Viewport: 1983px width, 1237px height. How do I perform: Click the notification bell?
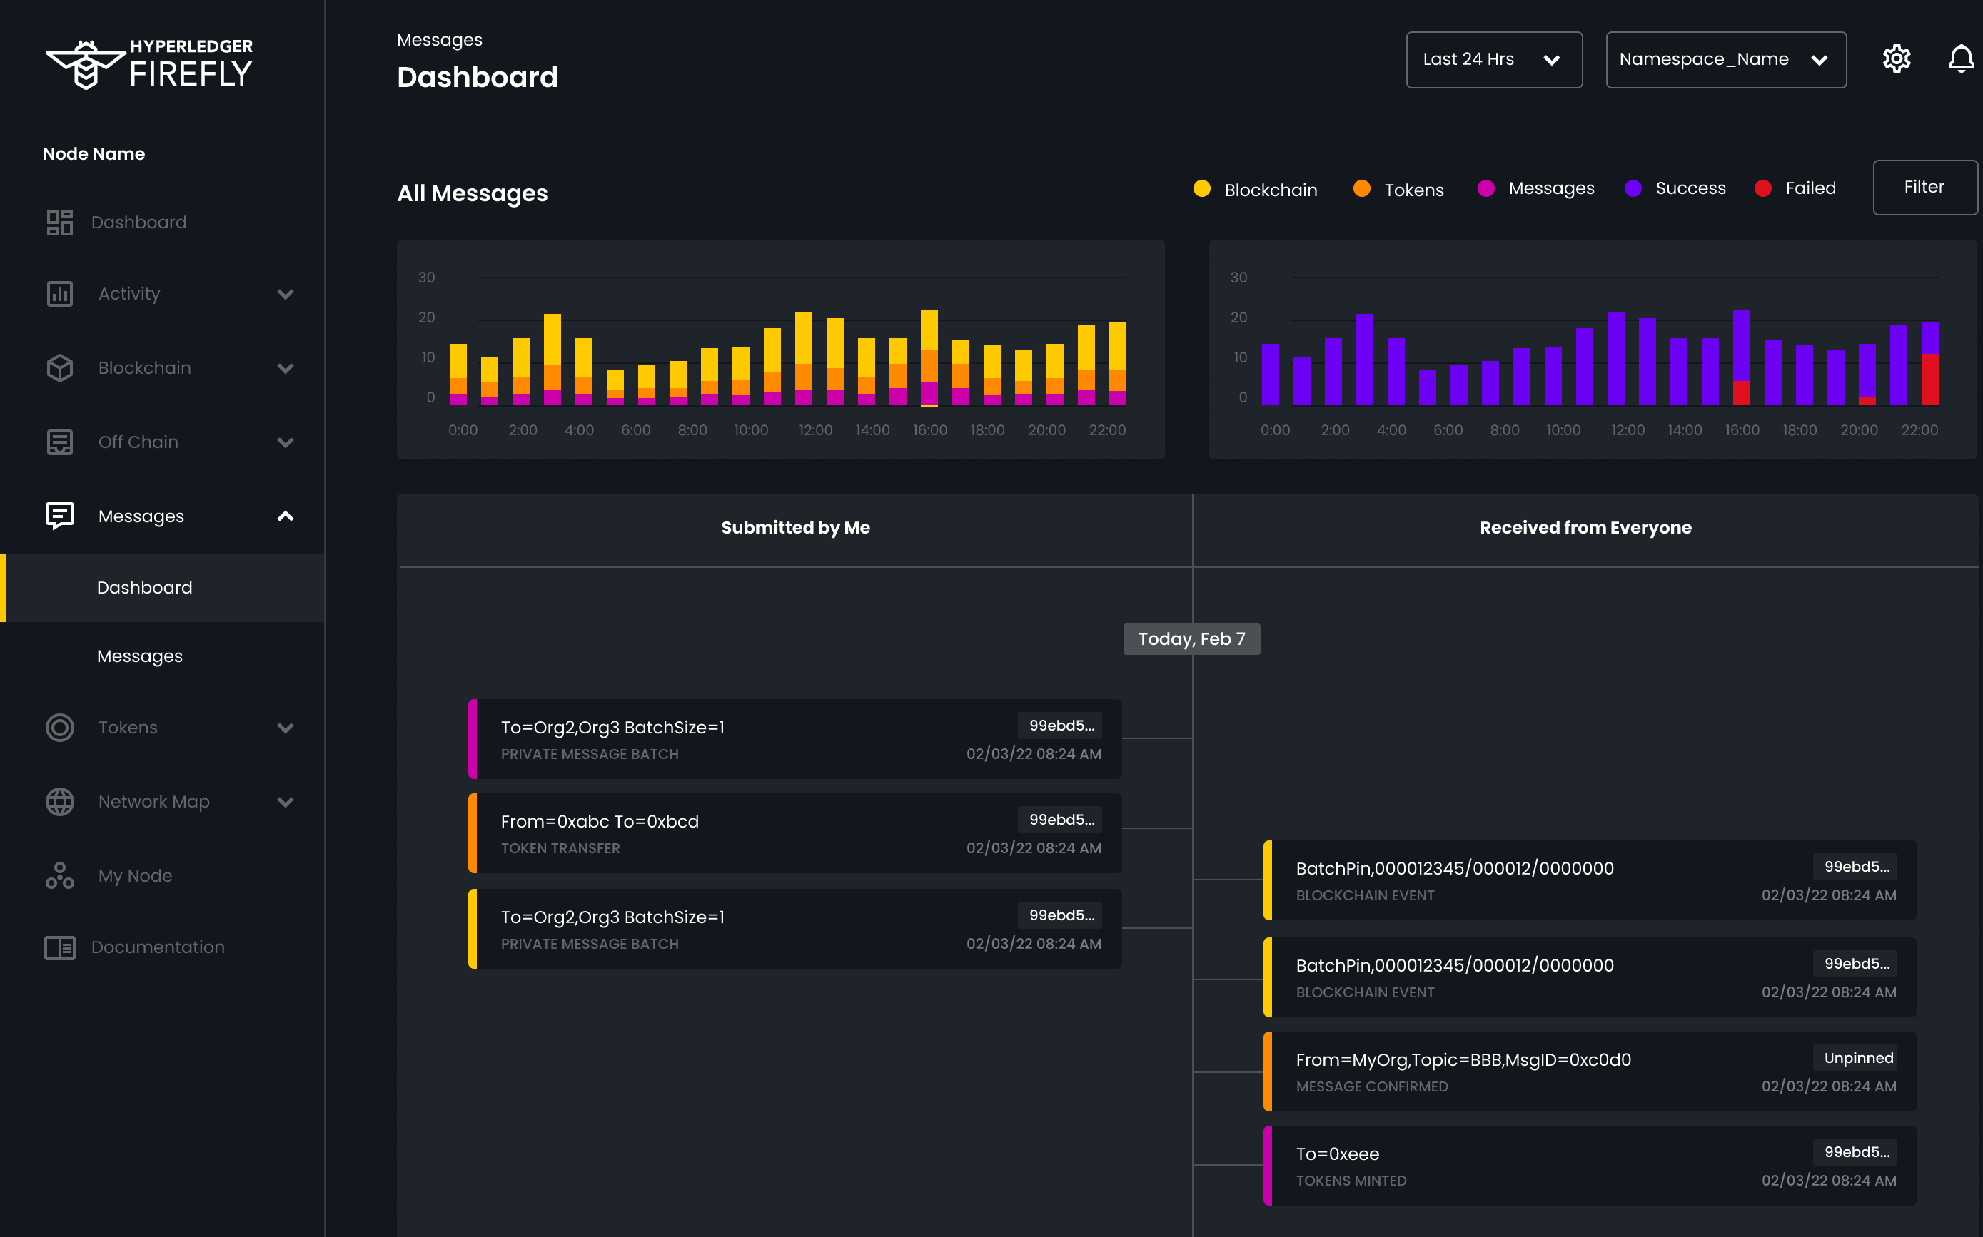(x=1962, y=58)
